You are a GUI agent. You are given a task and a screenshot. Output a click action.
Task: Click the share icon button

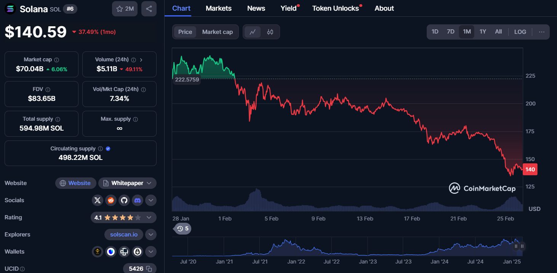coord(149,9)
